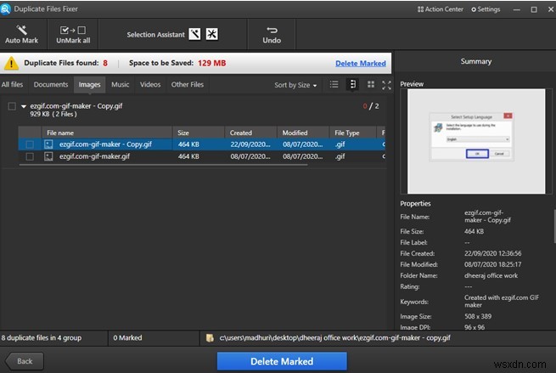Click Keywords value Created with ezgif.com GIF maker
The width and height of the screenshot is (556, 373).
click(x=502, y=302)
